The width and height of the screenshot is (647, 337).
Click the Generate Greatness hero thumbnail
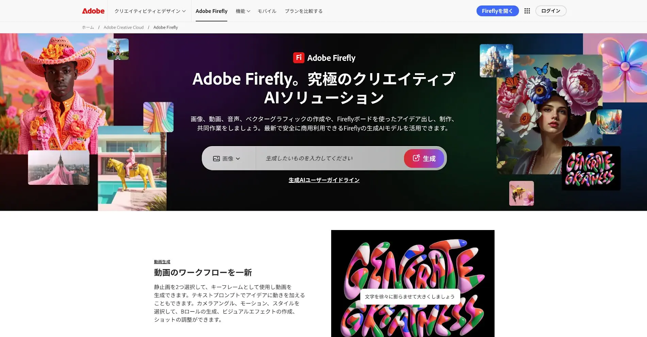click(591, 168)
